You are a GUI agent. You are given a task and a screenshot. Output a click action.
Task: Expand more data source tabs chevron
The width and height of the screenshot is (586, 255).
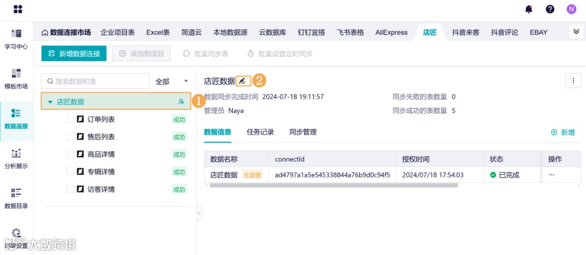tap(576, 32)
